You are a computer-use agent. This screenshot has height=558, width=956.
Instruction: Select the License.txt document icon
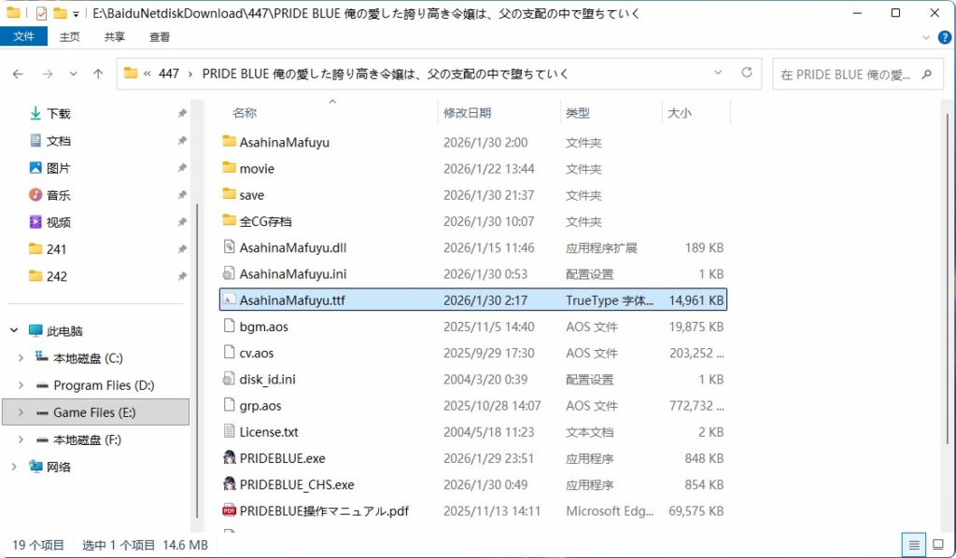click(230, 431)
